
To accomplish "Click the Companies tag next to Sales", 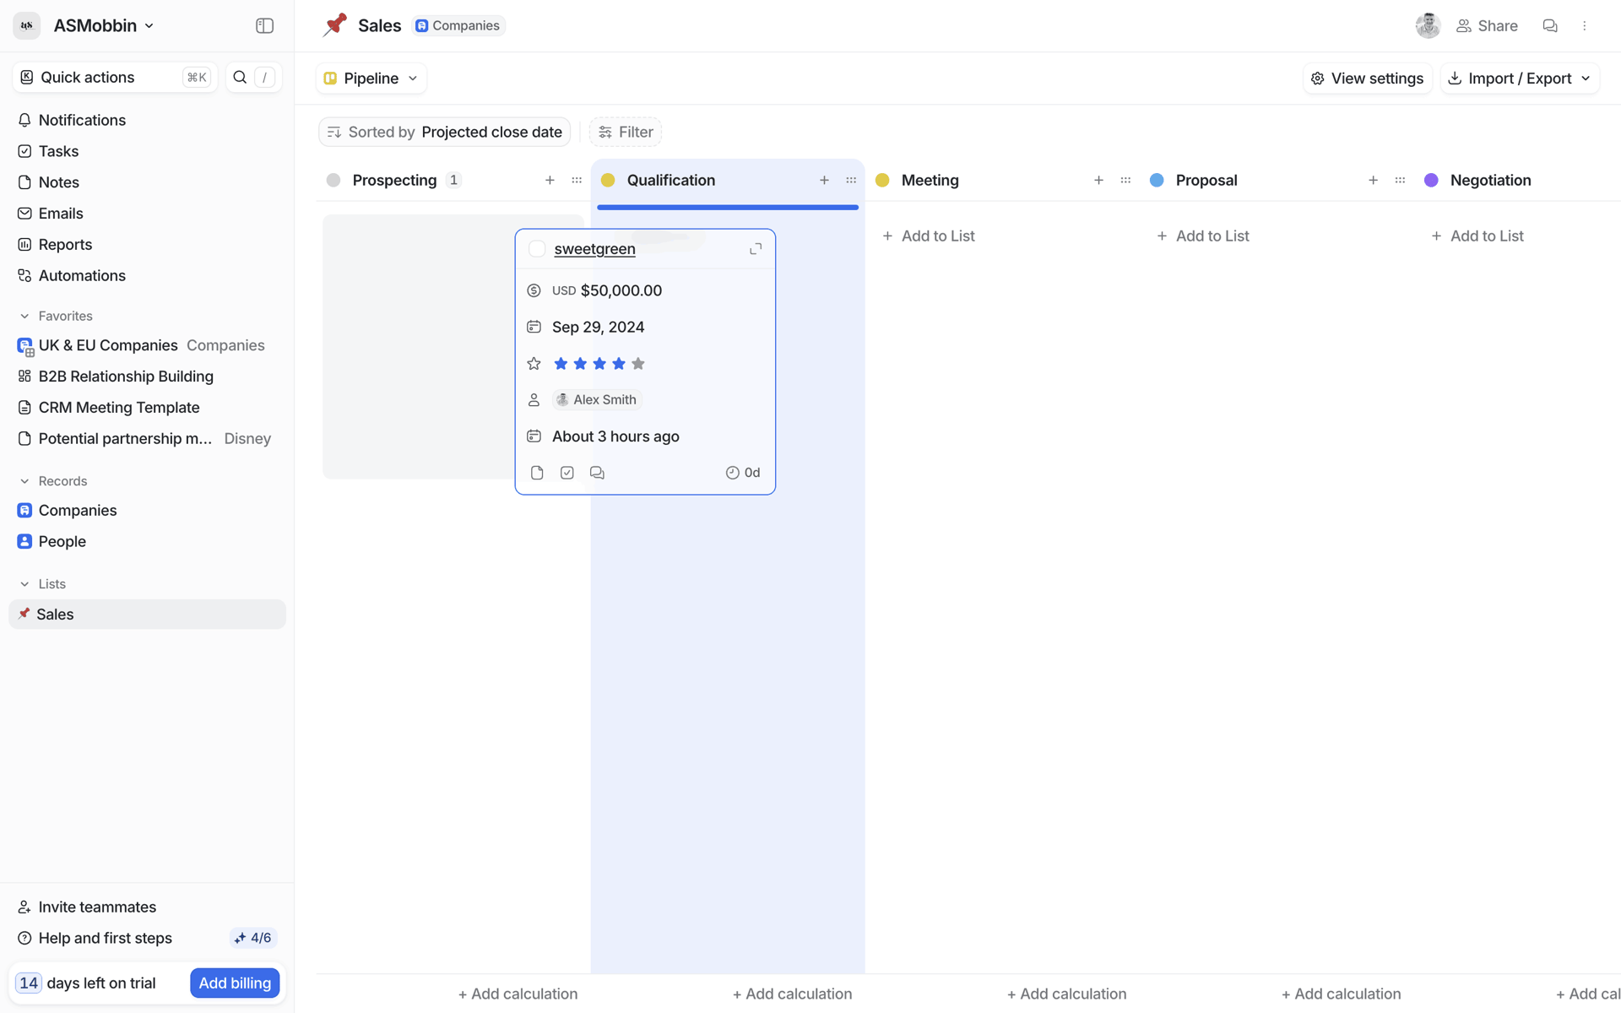I will 458,25.
